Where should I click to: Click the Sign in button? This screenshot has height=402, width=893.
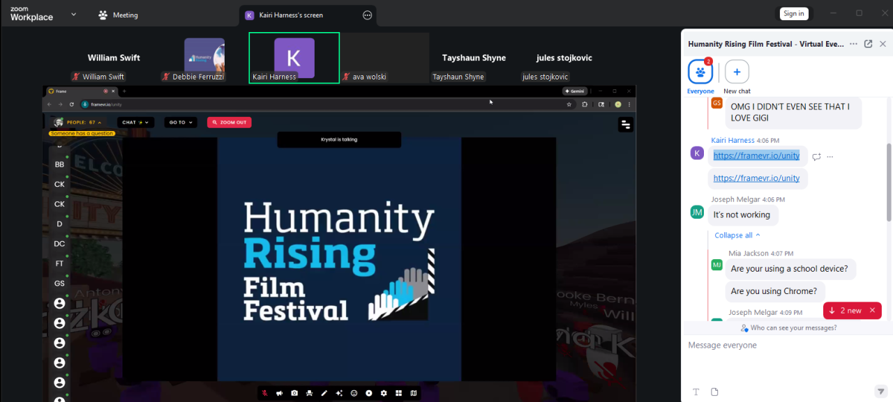coord(793,13)
